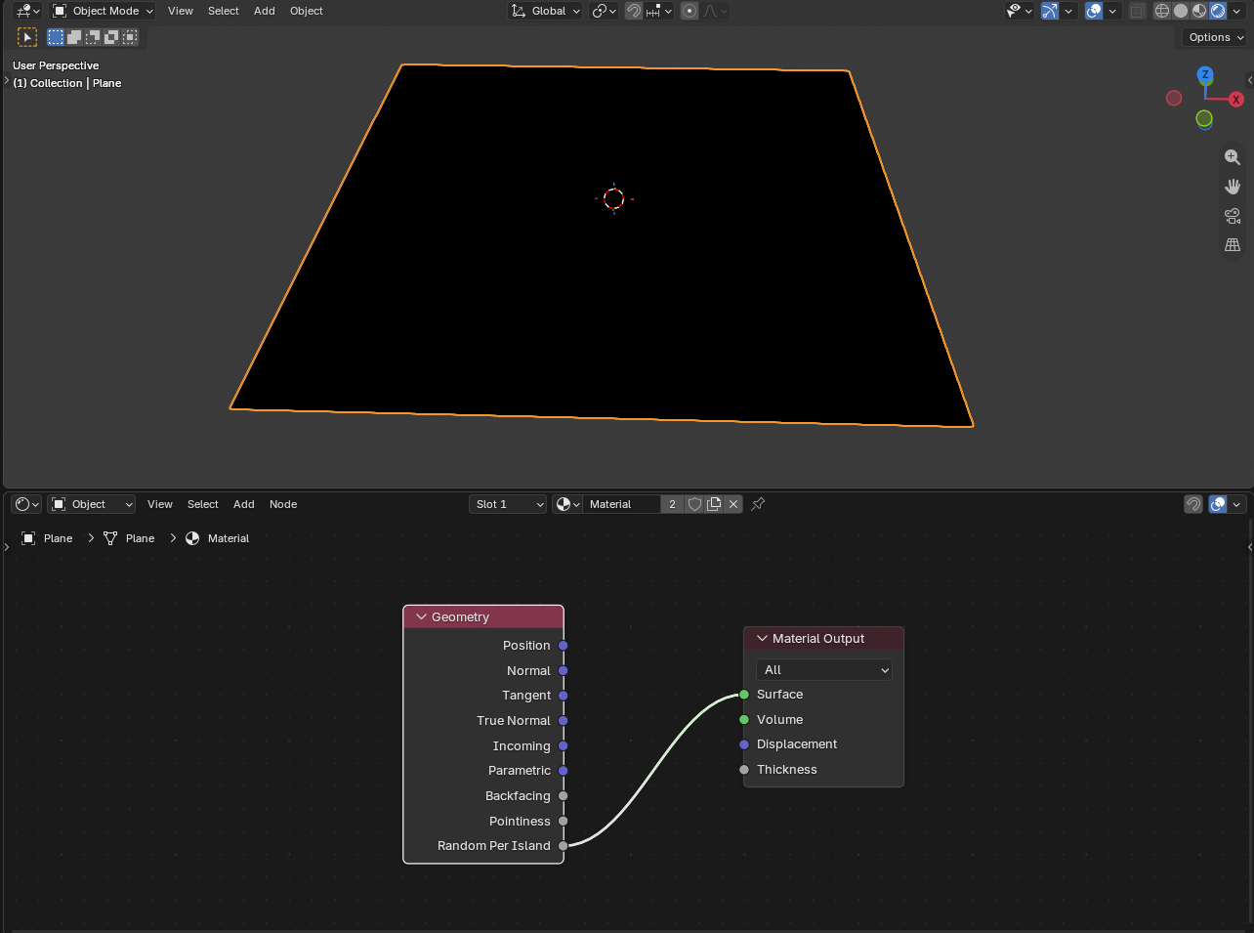Toggle node editor snapping magnet
The height and width of the screenshot is (933, 1254).
click(x=1193, y=504)
